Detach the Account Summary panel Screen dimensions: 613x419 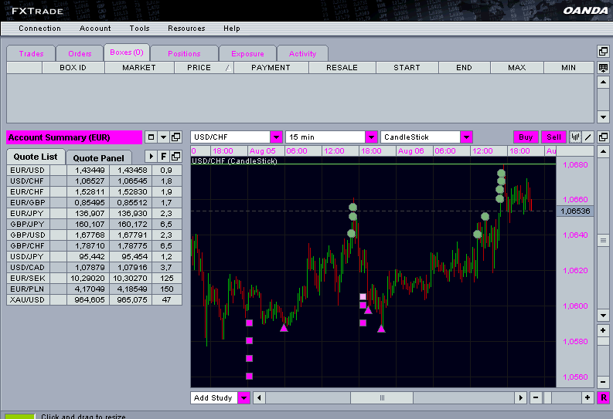tap(176, 137)
